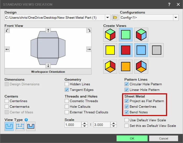Rotate front view with right arrow
The height and width of the screenshot is (143, 183).
click(x=89, y=49)
